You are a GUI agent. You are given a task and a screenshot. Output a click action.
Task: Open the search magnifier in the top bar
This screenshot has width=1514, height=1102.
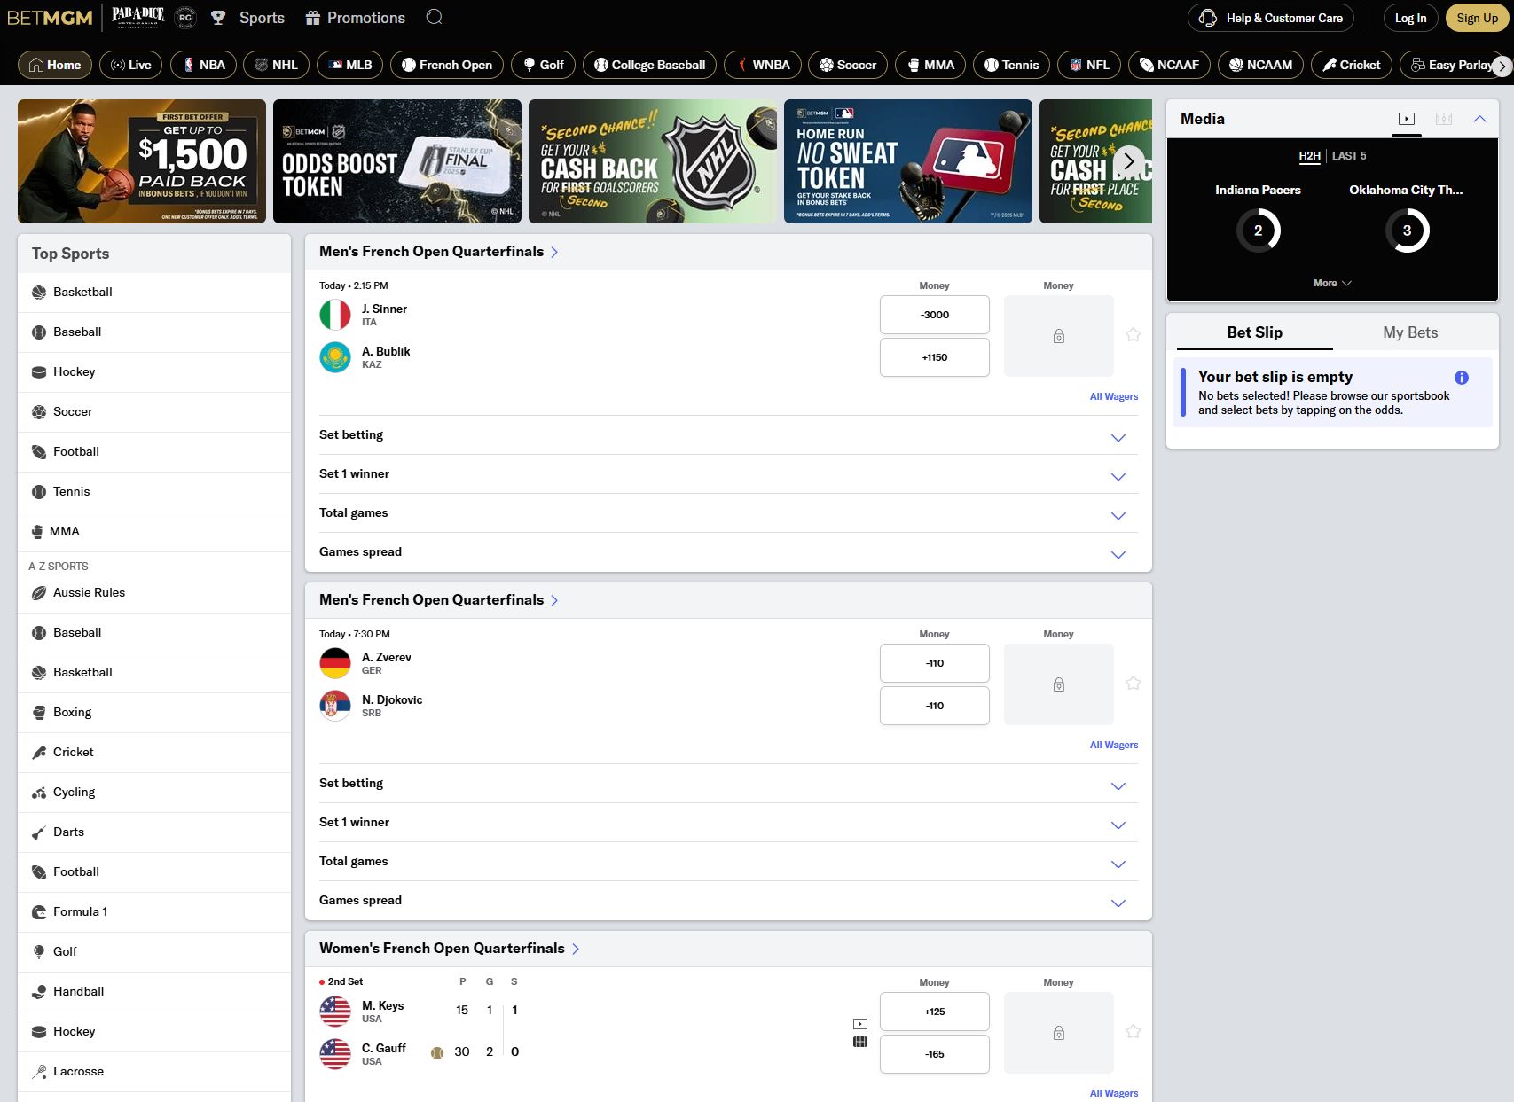tap(434, 17)
